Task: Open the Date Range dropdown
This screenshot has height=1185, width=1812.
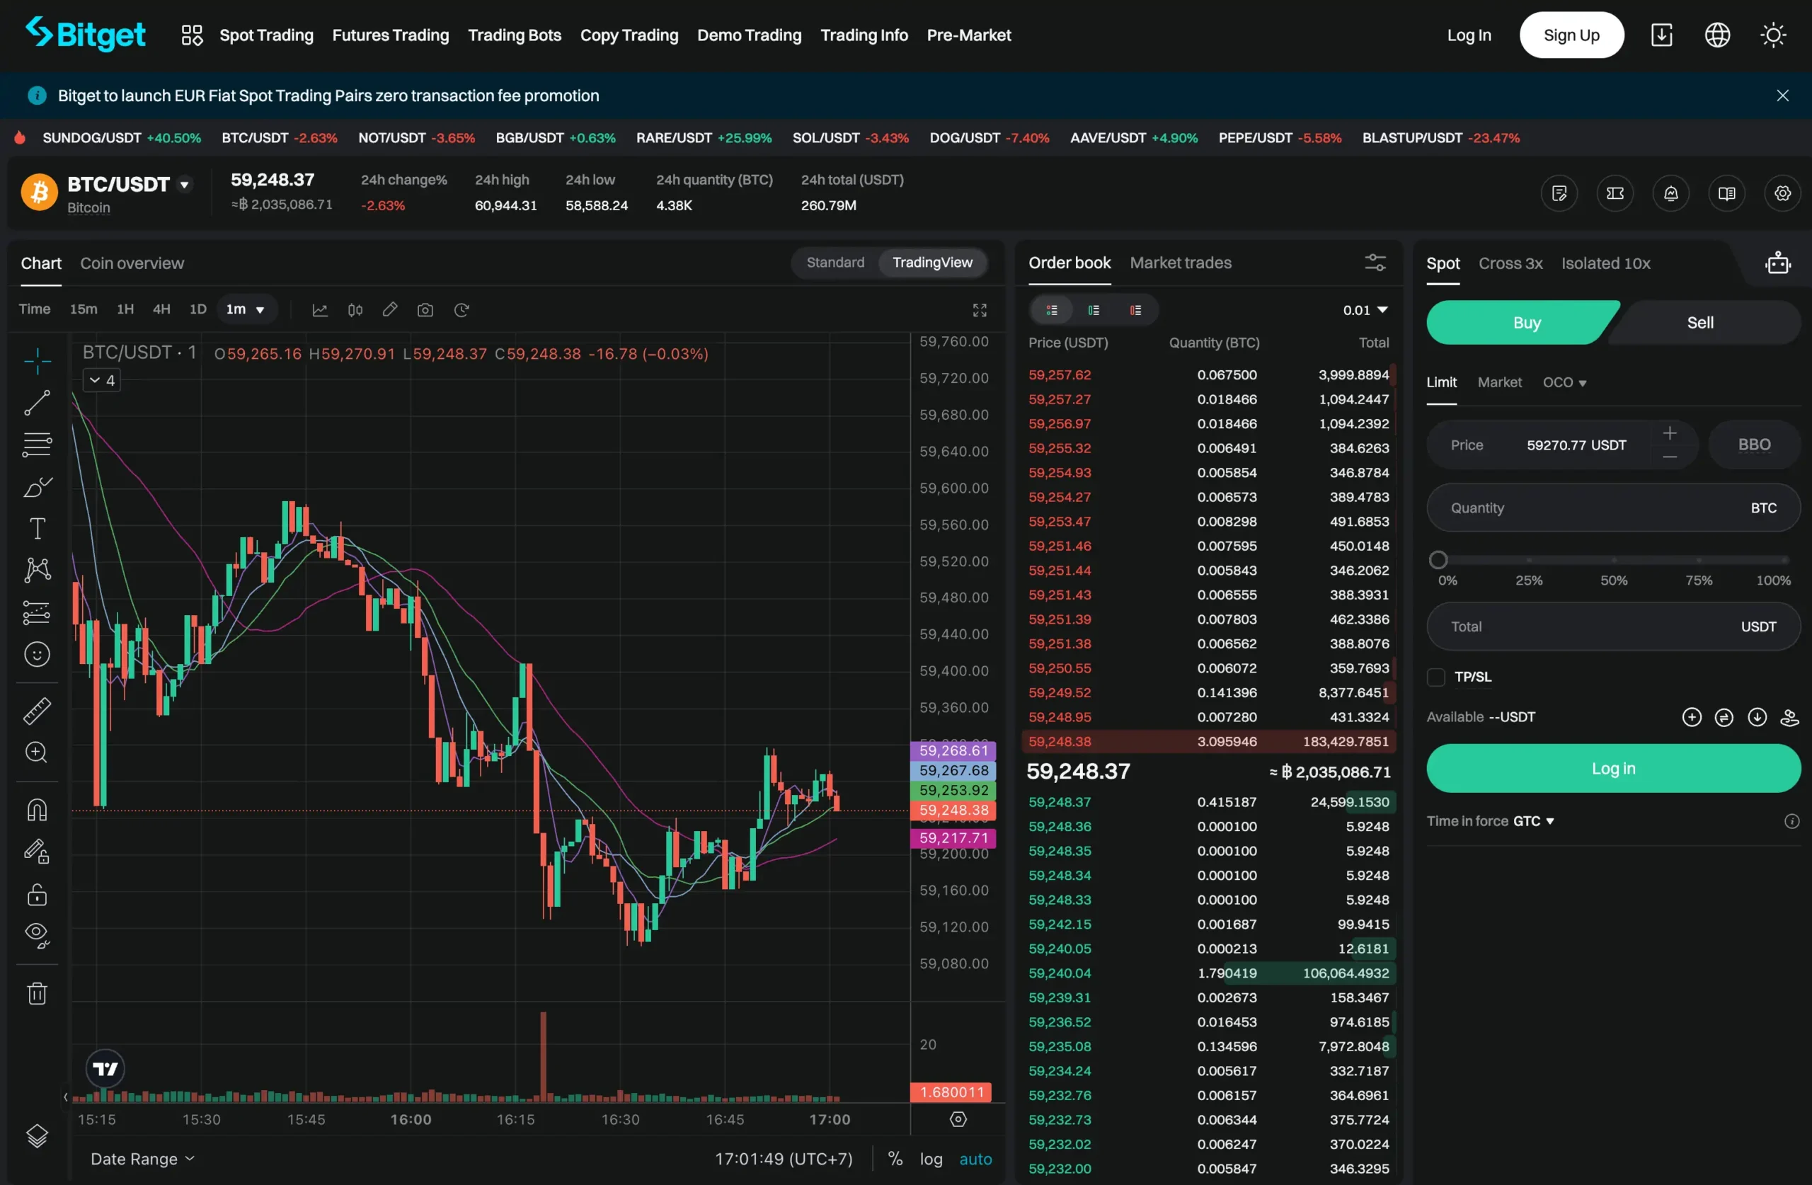Action: (x=142, y=1158)
